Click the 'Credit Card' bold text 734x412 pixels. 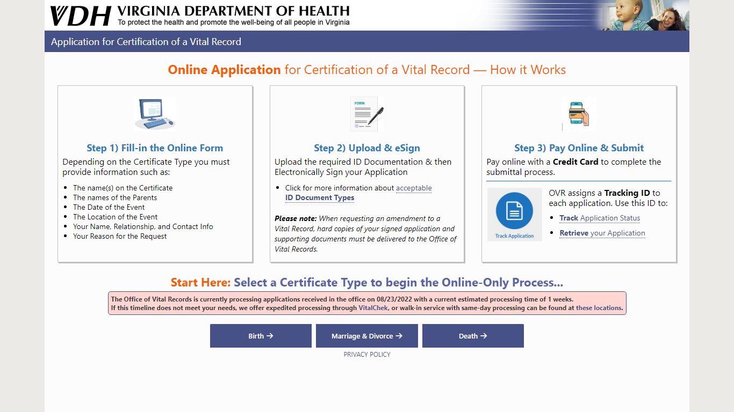(x=575, y=161)
